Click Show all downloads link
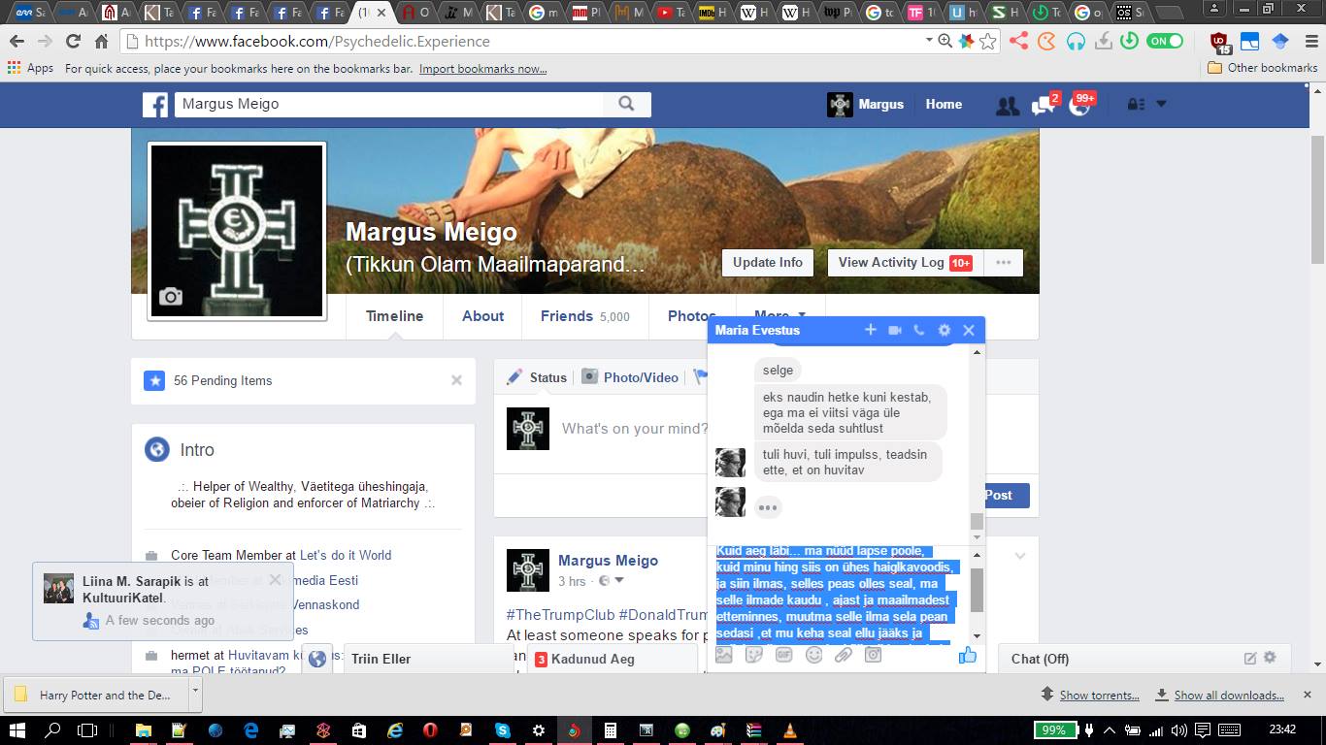Screen dimensions: 1326x745 [x=1229, y=695]
